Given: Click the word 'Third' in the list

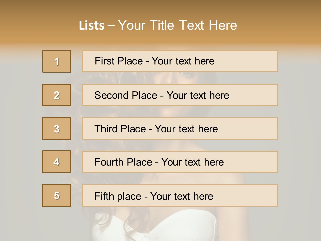Looking at the screenshot, I should pyautogui.click(x=106, y=129).
